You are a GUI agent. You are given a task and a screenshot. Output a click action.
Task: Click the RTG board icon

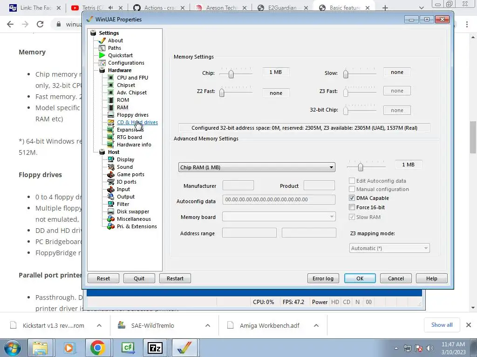(x=111, y=137)
